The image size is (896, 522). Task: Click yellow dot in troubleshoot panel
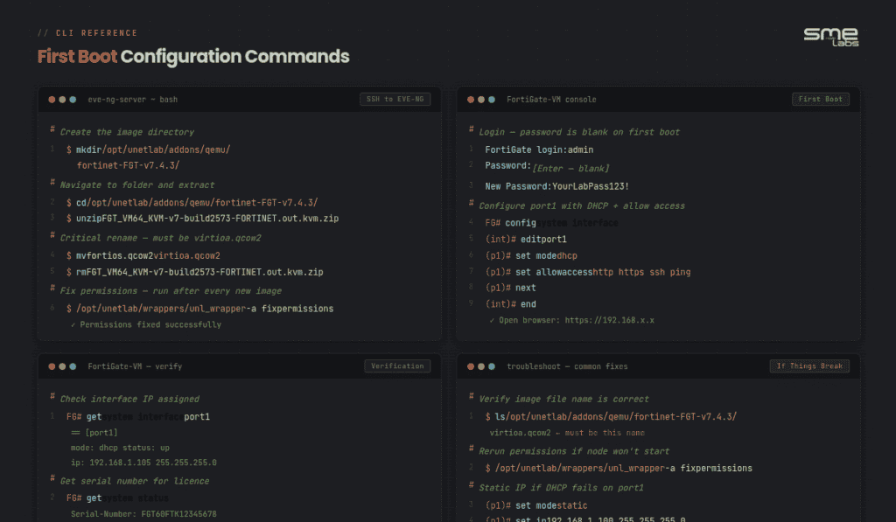(x=481, y=366)
